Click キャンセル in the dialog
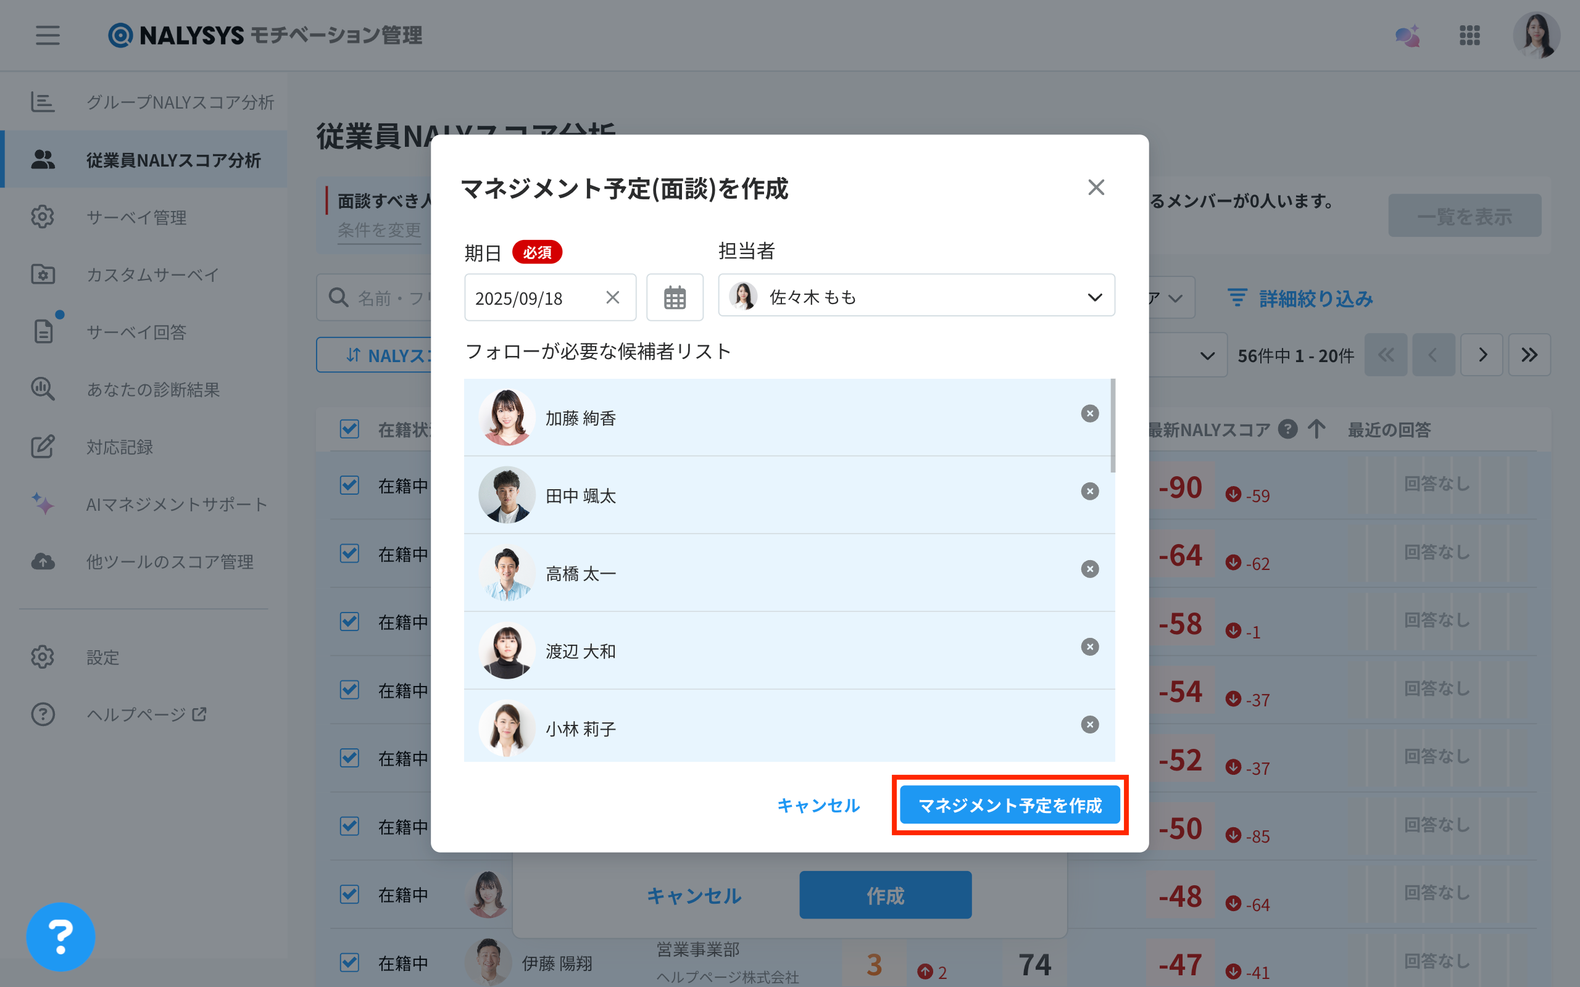The image size is (1580, 987). click(x=818, y=806)
